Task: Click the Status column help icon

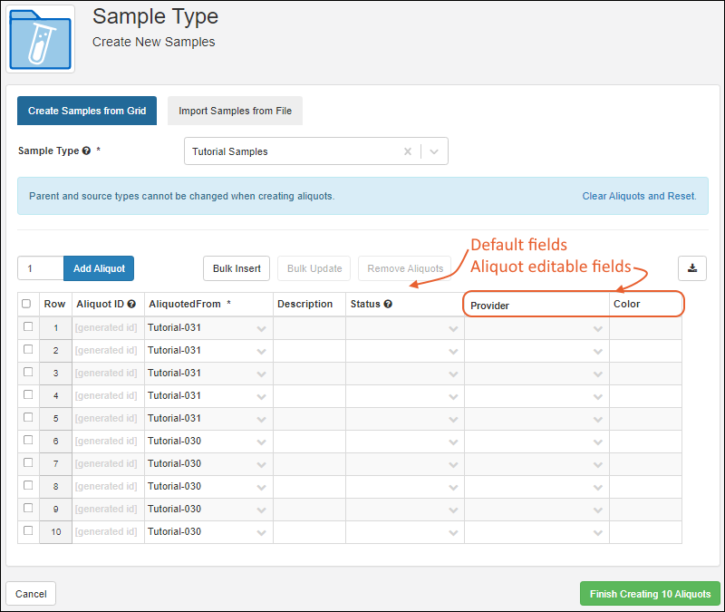Action: coord(388,305)
